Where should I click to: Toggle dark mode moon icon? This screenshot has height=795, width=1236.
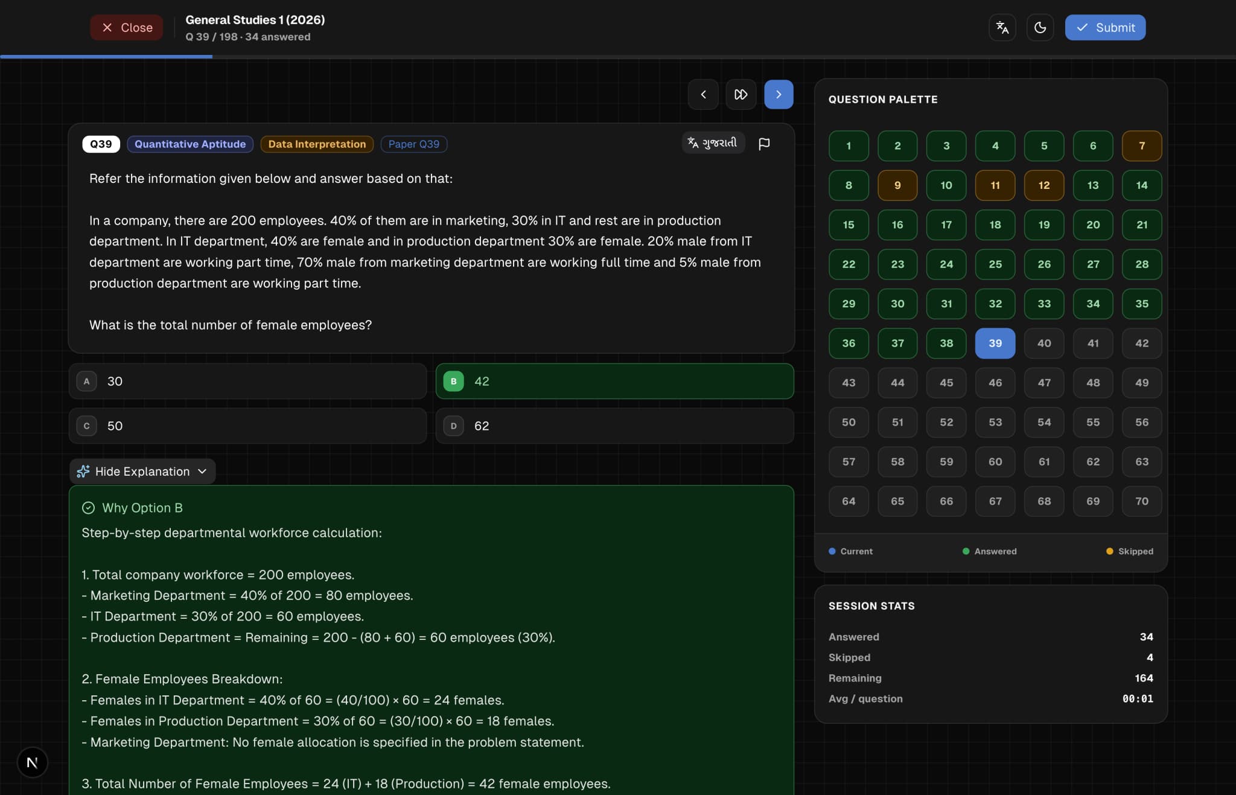[x=1040, y=28]
